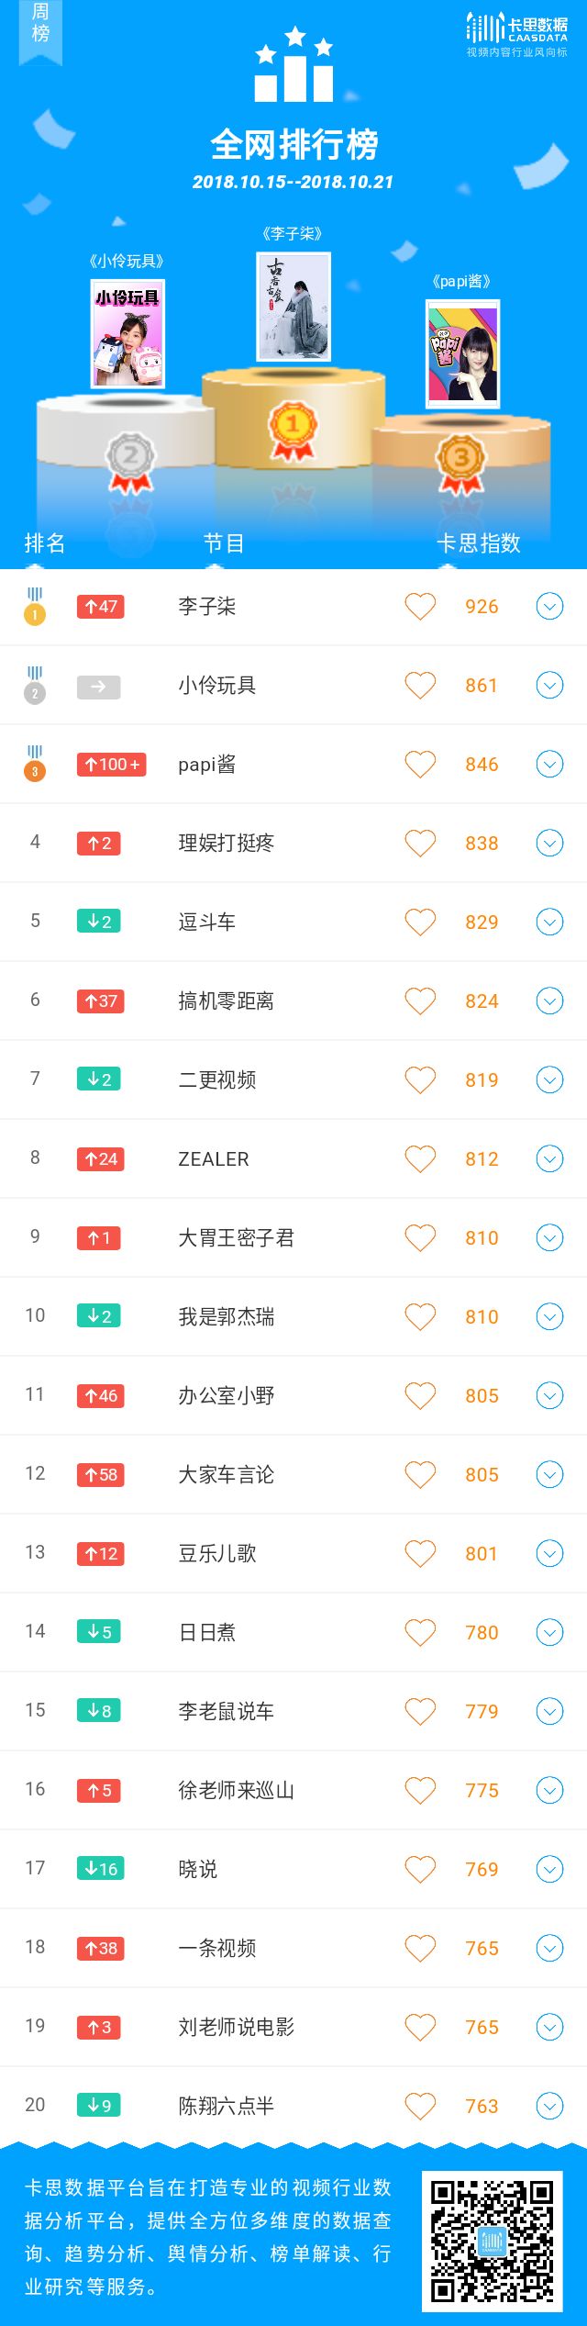Toggle the heart next to papi酱
The width and height of the screenshot is (587, 2326).
pos(420,765)
